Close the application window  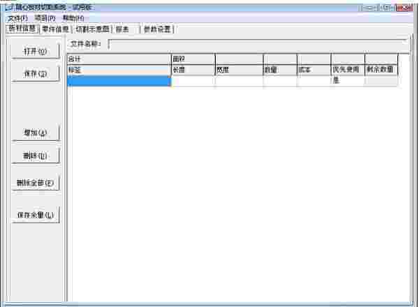405,8
